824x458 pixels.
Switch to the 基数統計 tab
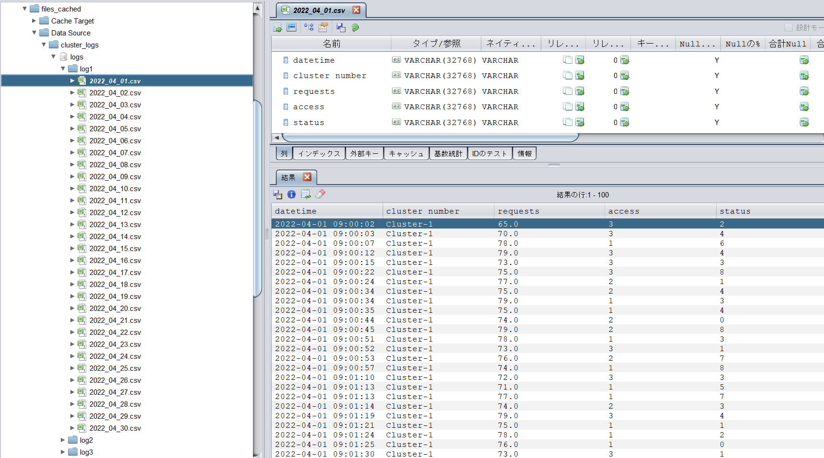click(x=448, y=153)
